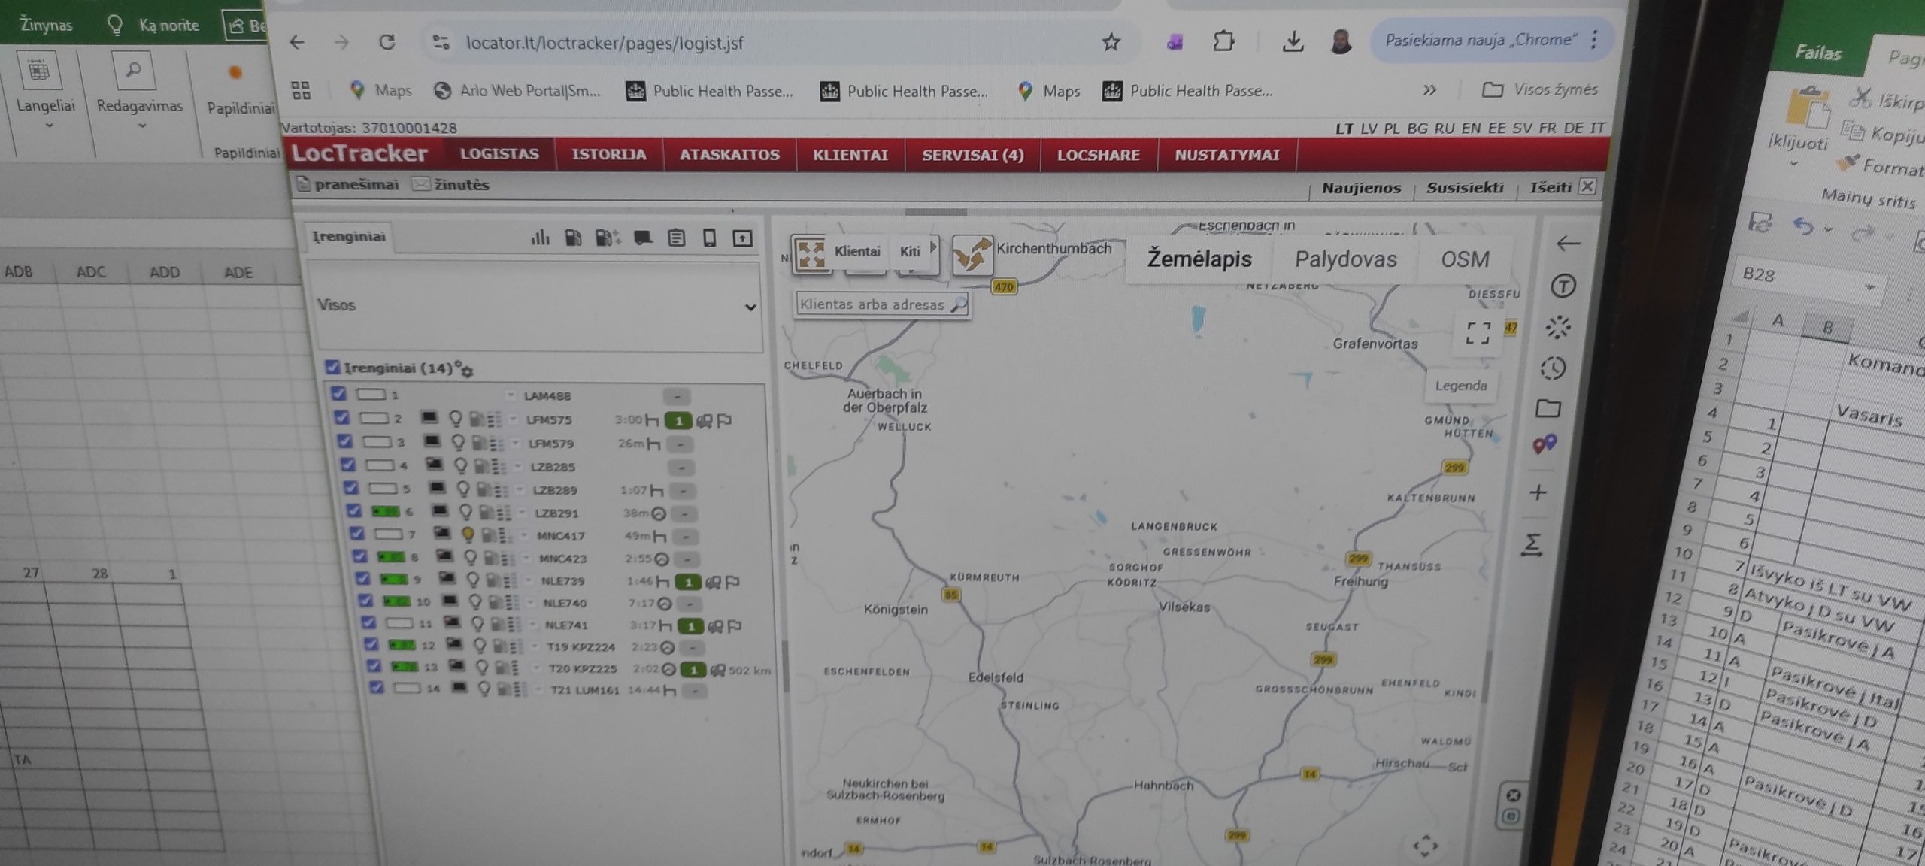Click the fit-to-screen arrows map icon

[811, 253]
